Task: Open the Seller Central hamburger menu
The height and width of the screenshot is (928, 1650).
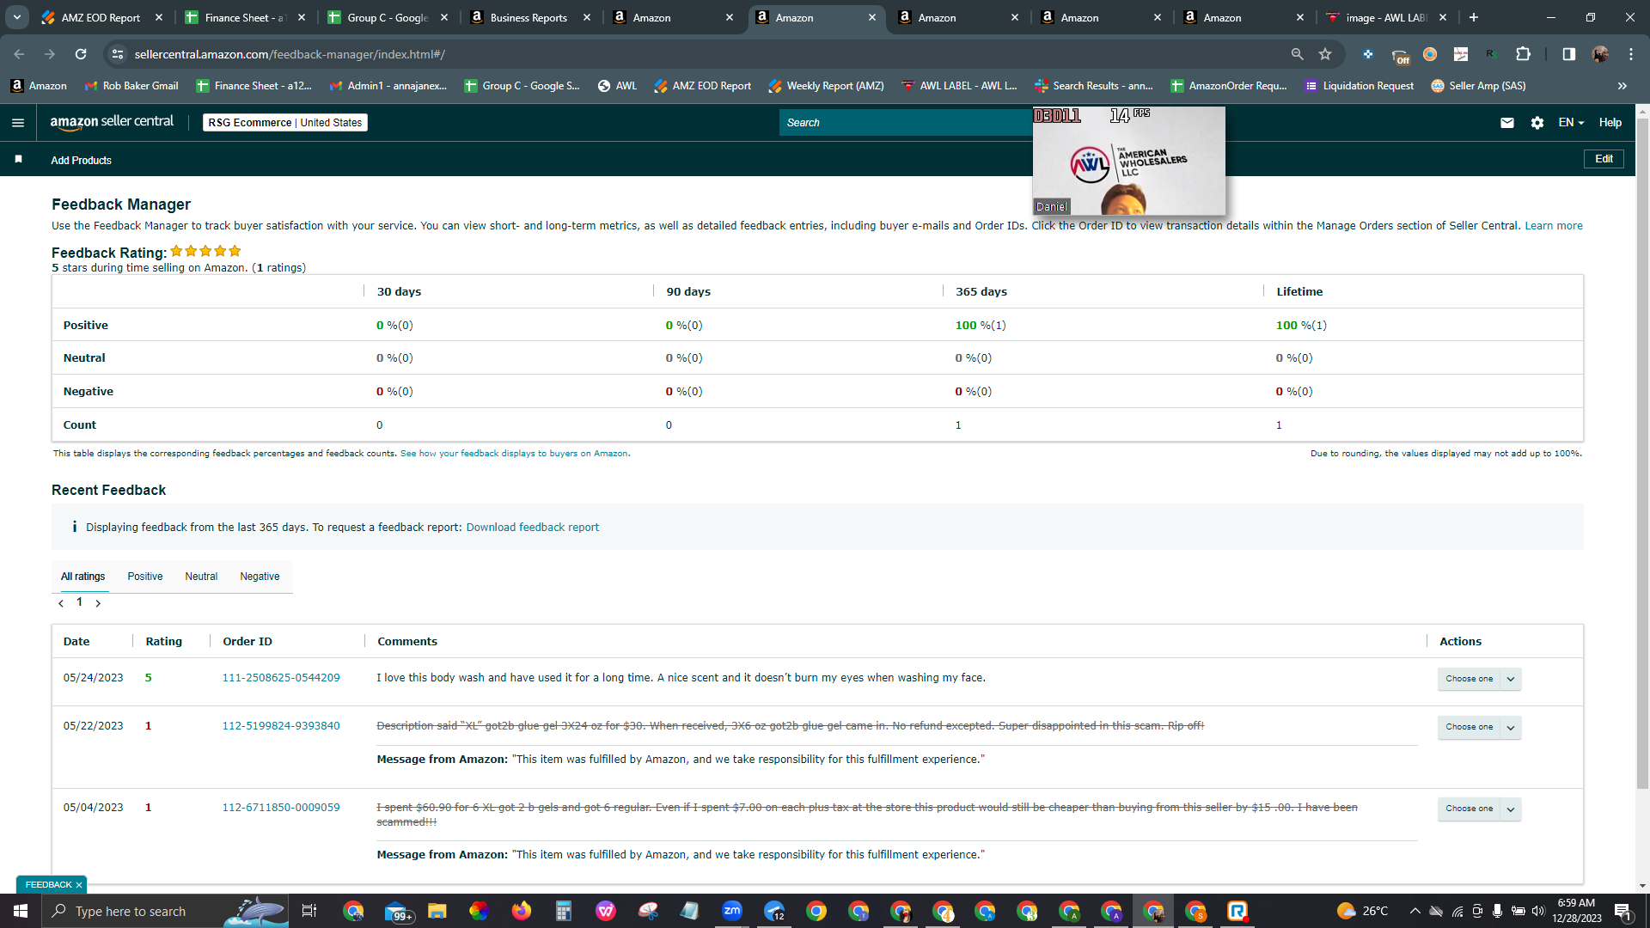Action: [x=17, y=123]
